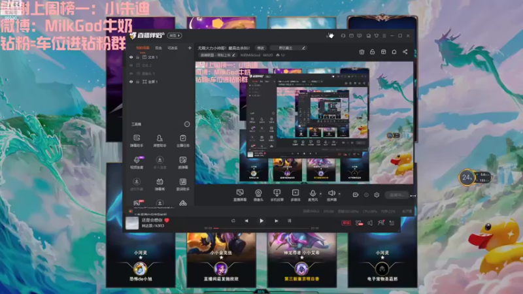
Task: Open the PK tool with red badge
Action: [137, 203]
